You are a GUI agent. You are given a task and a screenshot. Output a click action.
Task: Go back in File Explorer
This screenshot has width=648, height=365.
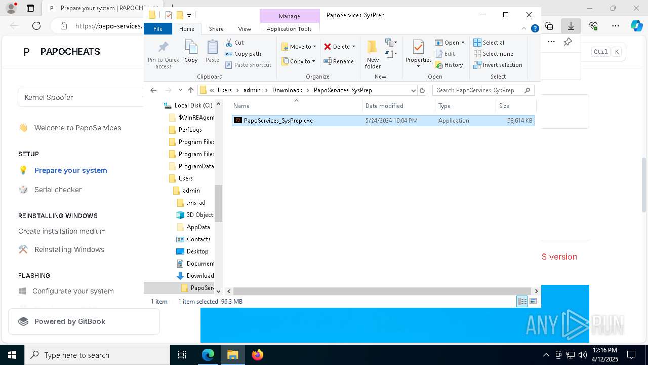click(153, 90)
